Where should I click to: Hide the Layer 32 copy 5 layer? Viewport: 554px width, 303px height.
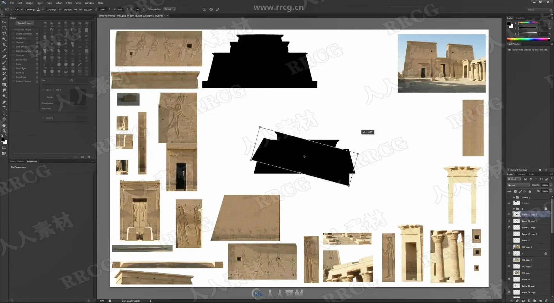(x=509, y=215)
